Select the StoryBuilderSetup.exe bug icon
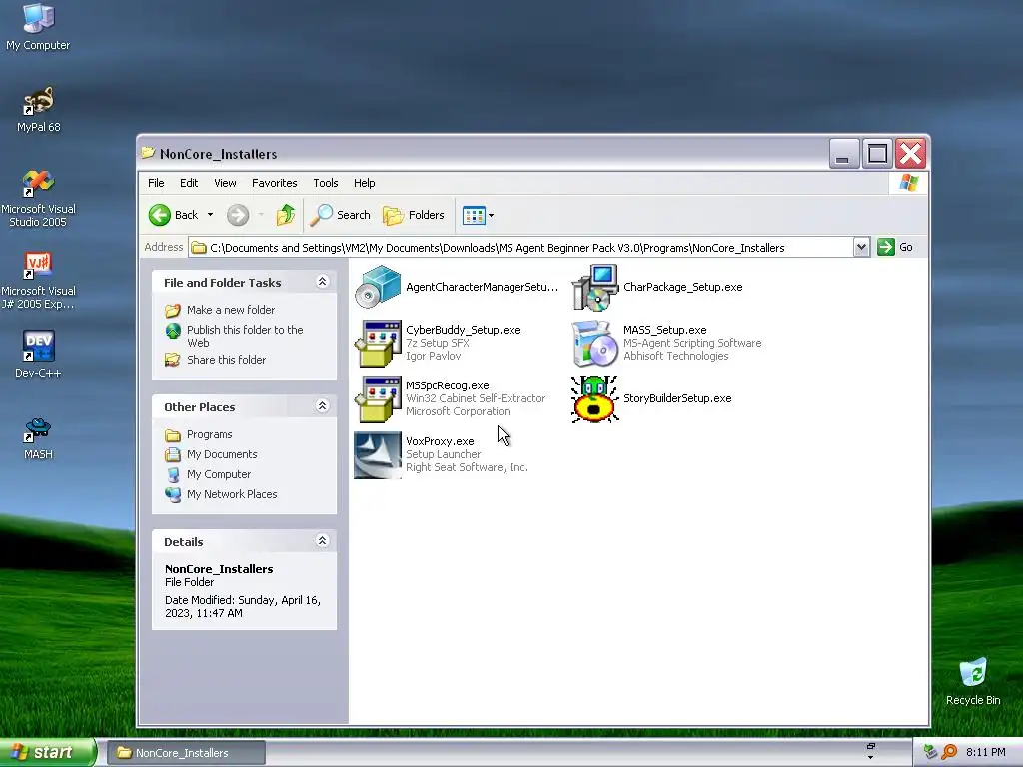 (595, 399)
